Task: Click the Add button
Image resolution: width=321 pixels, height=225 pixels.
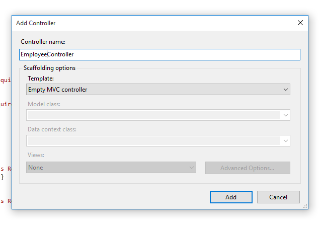Action: [231, 197]
